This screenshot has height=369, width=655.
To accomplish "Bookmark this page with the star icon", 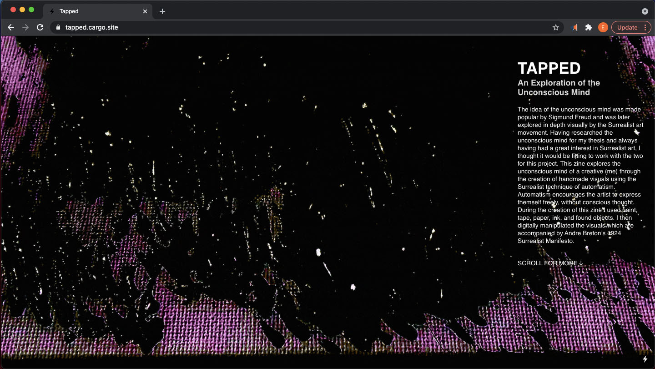I will tap(555, 27).
